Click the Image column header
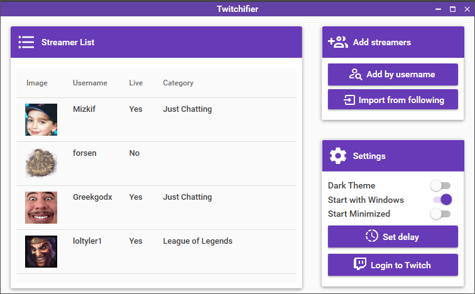Image resolution: width=475 pixels, height=294 pixels. click(37, 83)
